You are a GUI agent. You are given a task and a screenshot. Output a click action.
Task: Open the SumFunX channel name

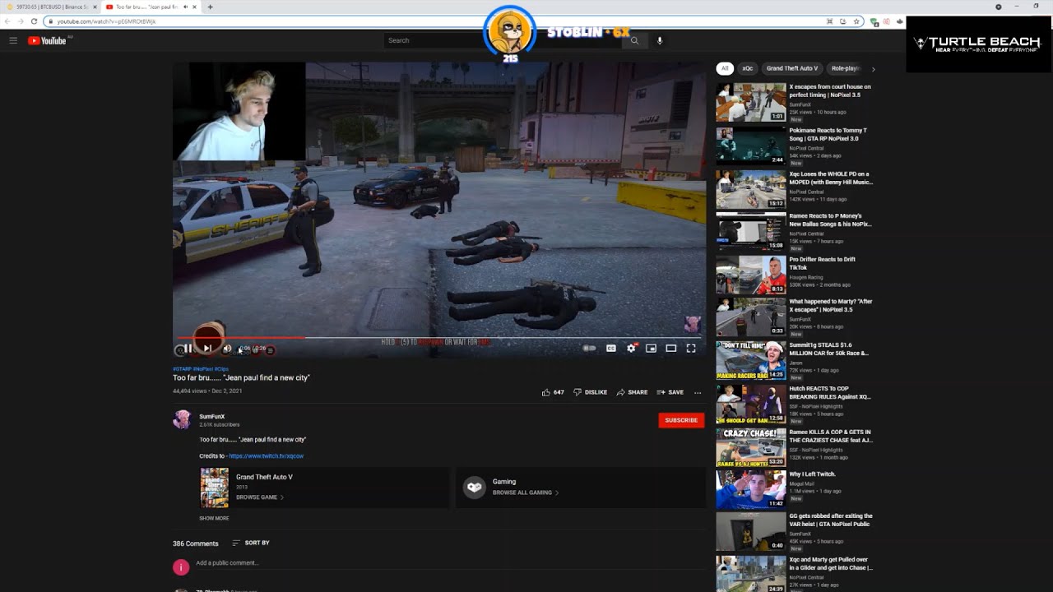[x=212, y=417]
